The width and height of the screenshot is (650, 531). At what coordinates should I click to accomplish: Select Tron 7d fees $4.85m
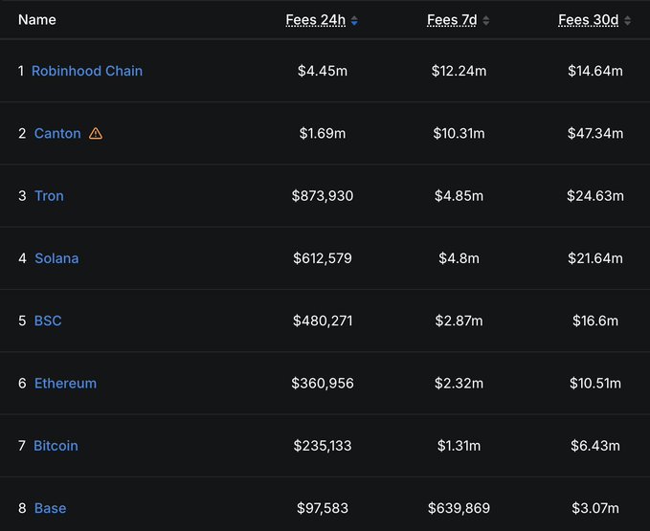(x=459, y=195)
